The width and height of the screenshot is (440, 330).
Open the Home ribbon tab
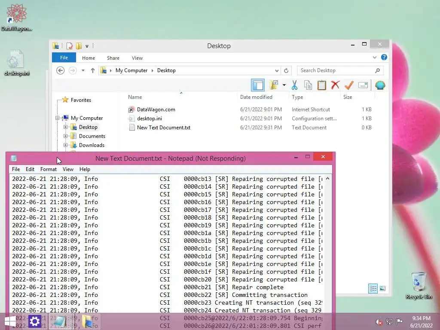[89, 58]
